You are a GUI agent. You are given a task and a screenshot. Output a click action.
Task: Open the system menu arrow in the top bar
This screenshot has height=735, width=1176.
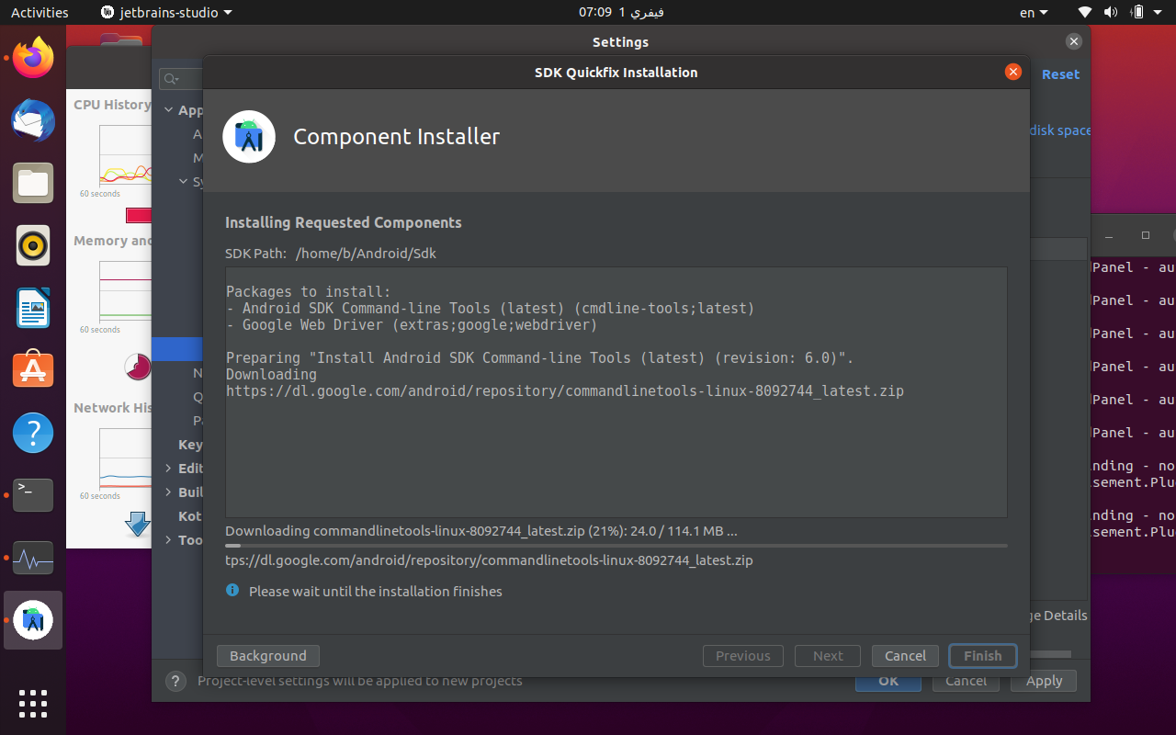point(1159,12)
